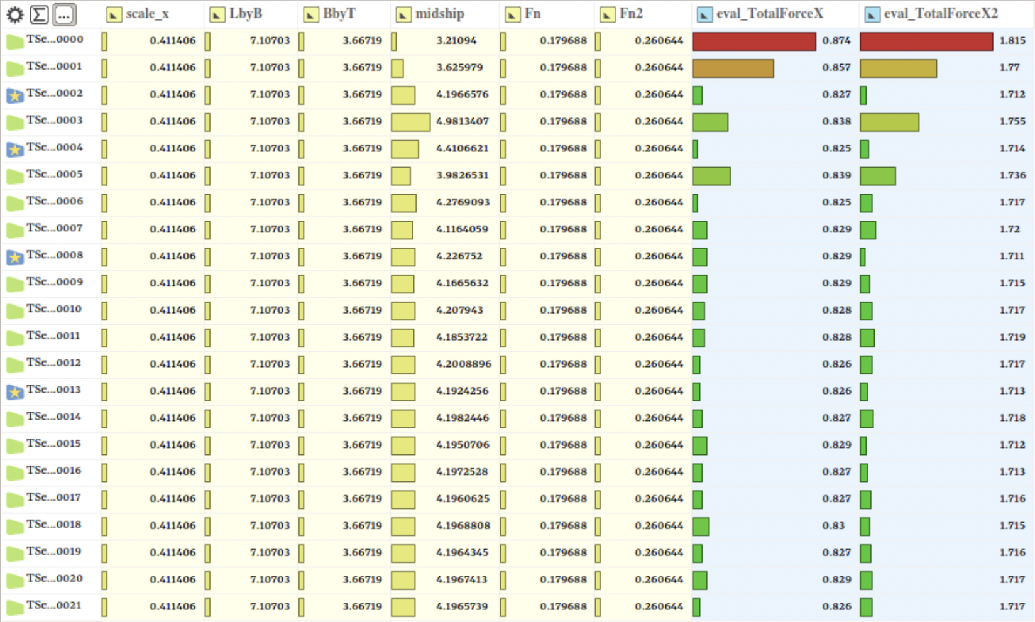
Task: Sort by the BbyT column header
Action: coord(339,14)
